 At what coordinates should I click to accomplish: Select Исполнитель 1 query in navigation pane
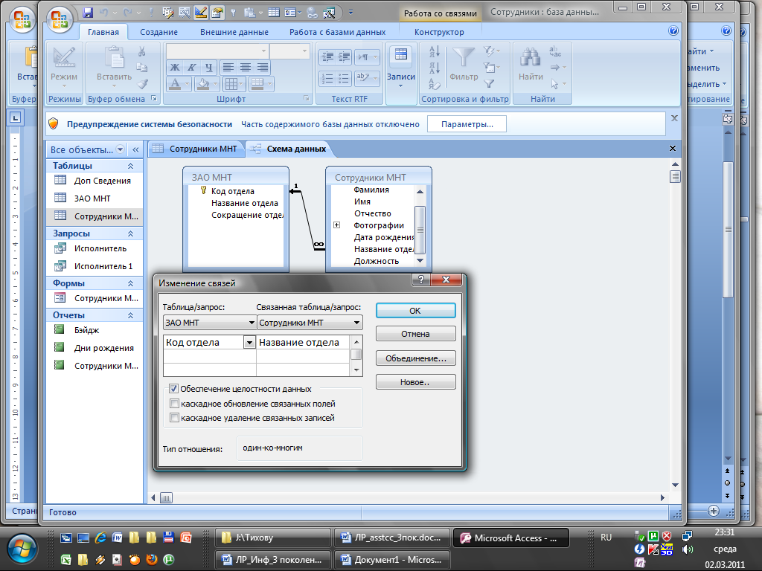point(103,266)
